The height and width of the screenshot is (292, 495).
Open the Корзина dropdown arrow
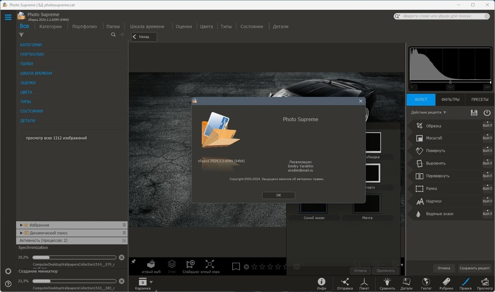[151, 282]
